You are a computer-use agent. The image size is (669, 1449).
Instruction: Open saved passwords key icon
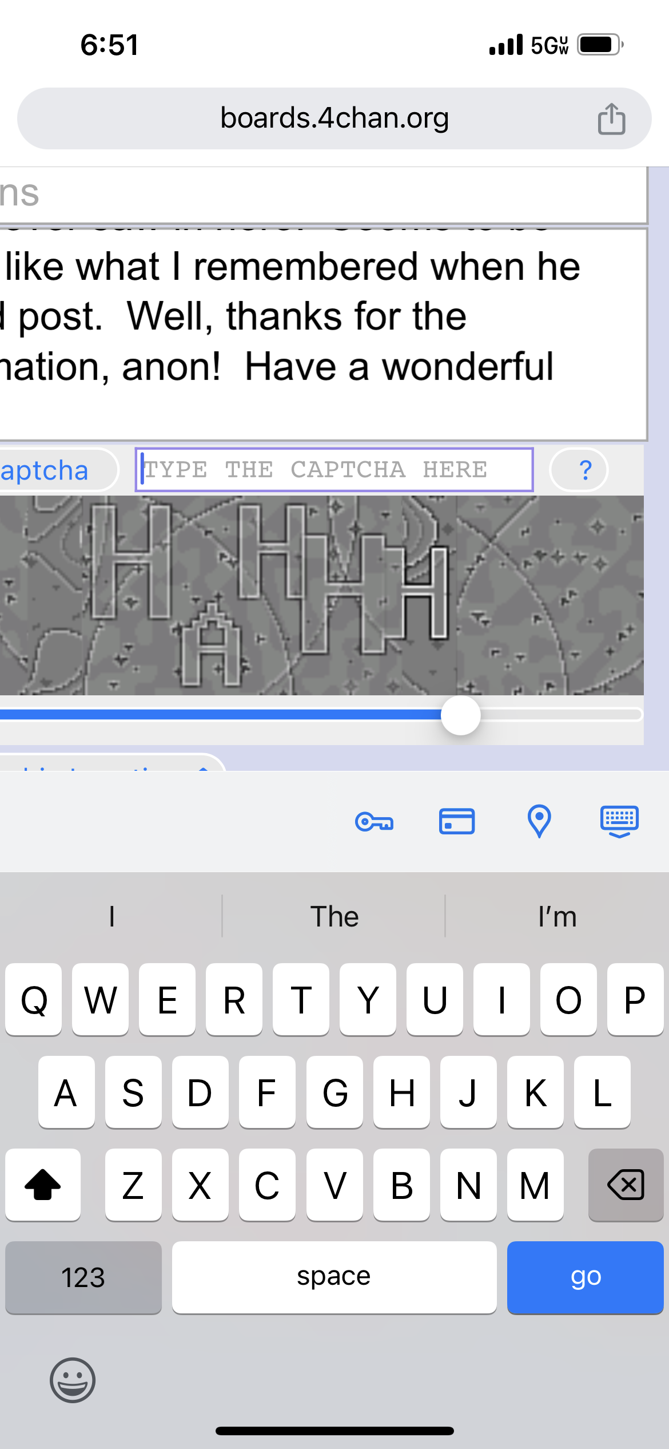pos(374,822)
